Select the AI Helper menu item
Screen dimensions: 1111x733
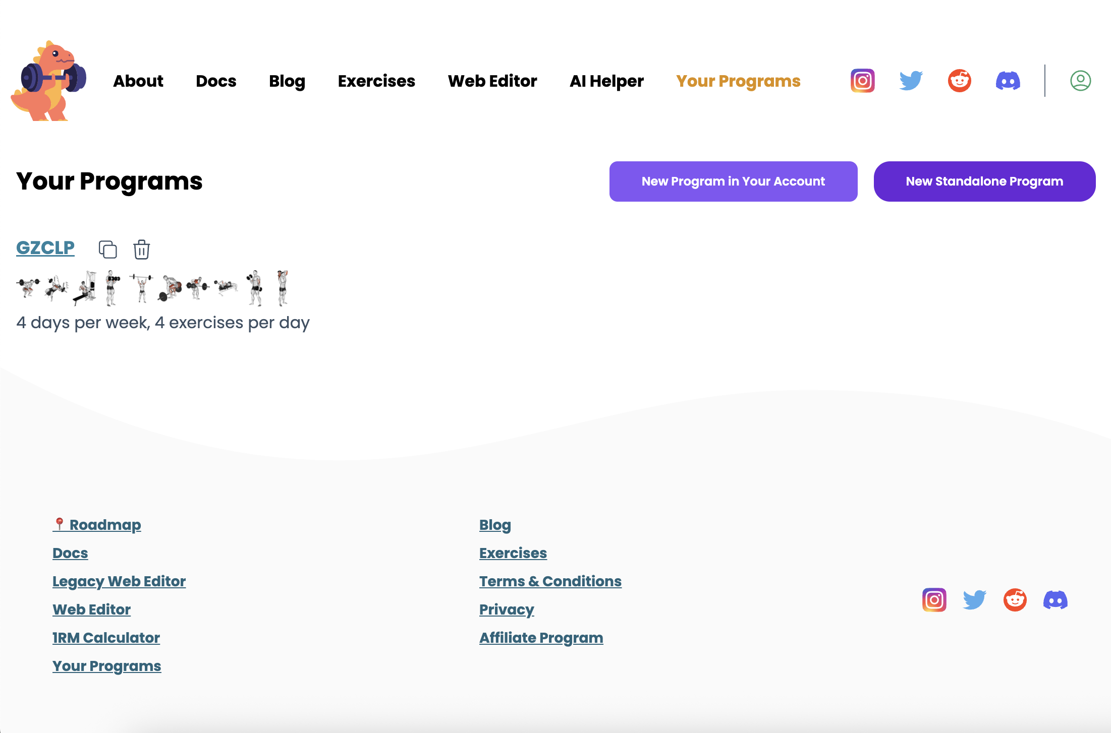pyautogui.click(x=606, y=81)
